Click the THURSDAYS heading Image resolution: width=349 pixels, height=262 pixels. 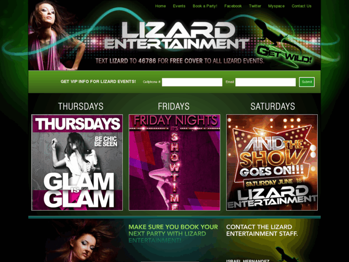(x=81, y=106)
